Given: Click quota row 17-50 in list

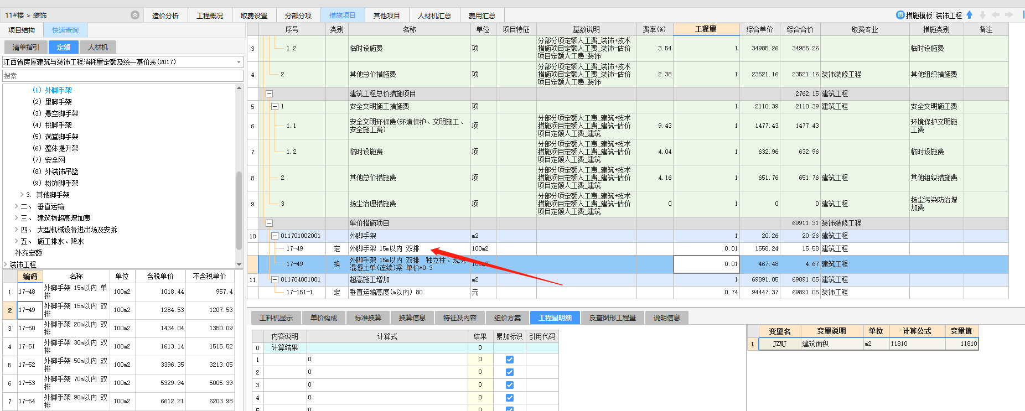Looking at the screenshot, I should click(119, 328).
